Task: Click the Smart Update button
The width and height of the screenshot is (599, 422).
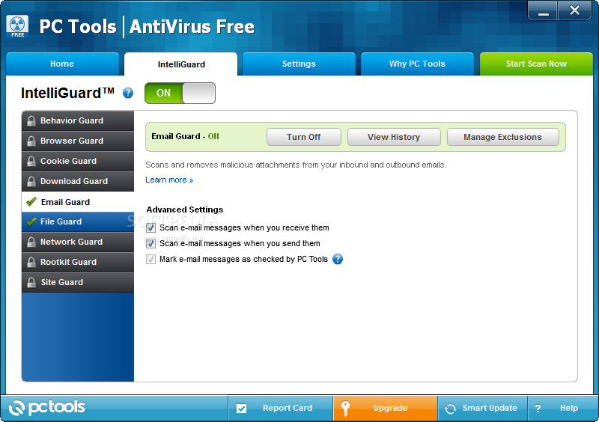Action: [482, 409]
